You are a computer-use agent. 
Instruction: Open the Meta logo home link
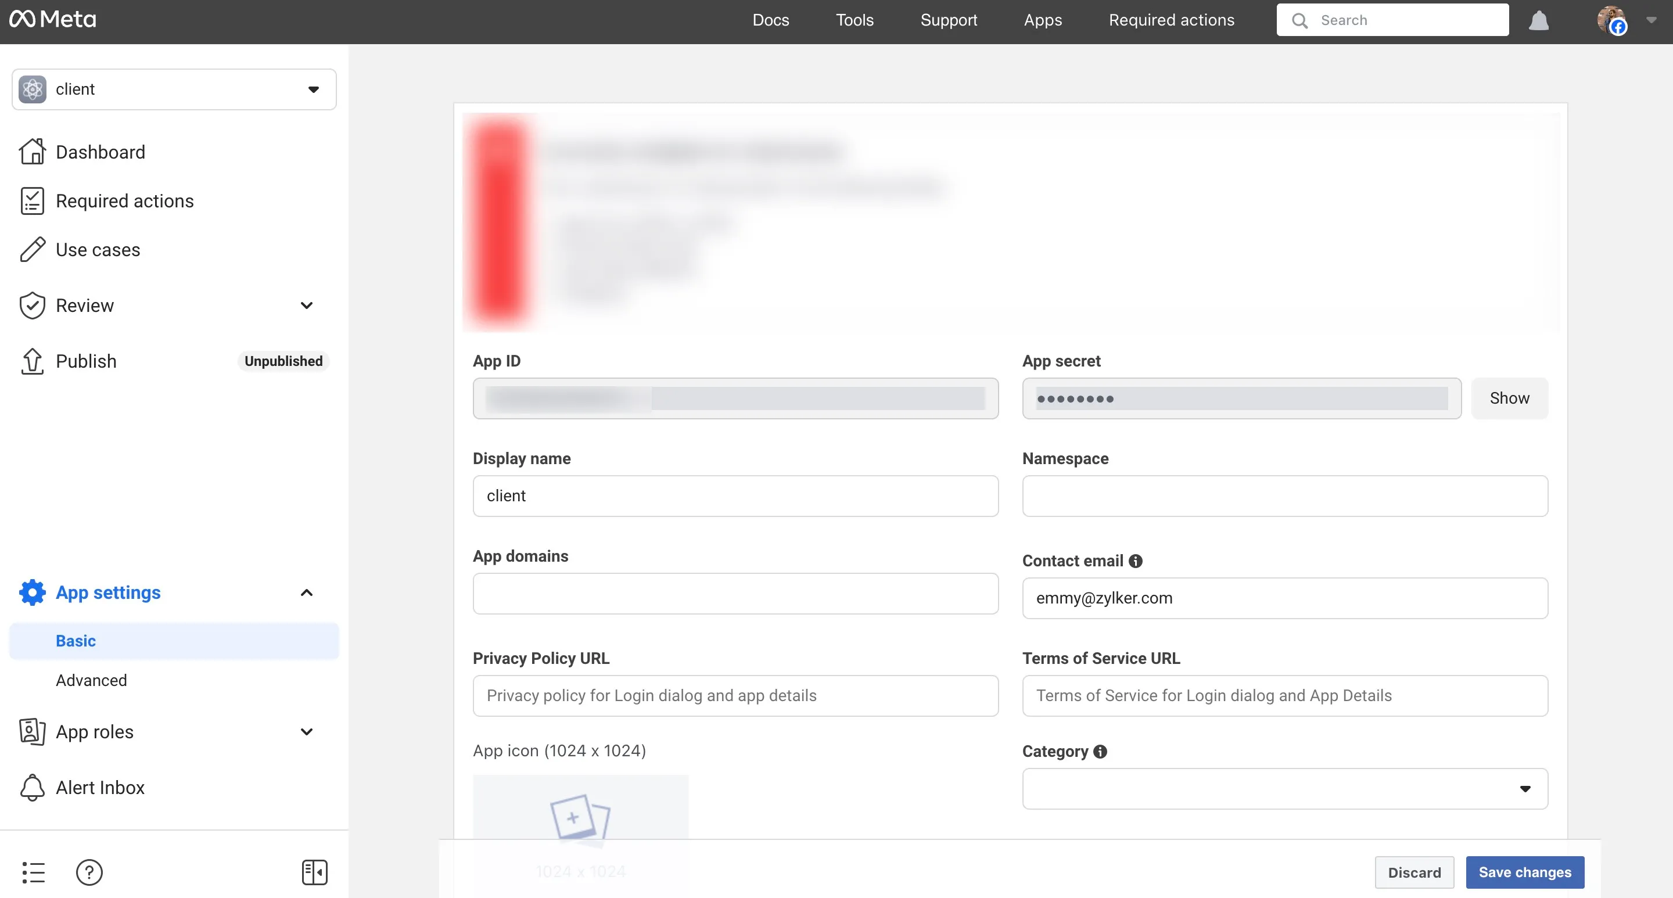pos(53,20)
